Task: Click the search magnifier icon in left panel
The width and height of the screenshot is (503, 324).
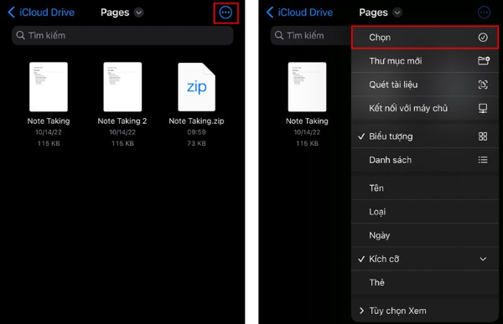Action: 20,35
